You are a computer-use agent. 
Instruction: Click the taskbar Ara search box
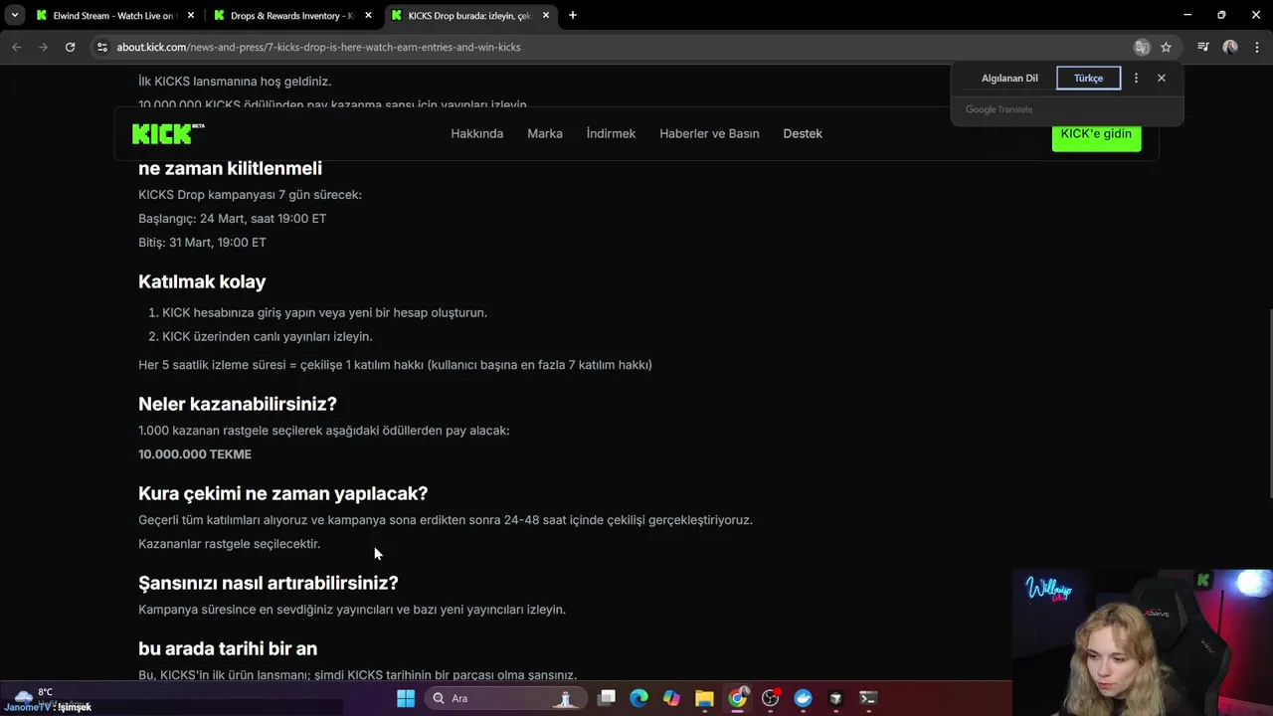(505, 698)
